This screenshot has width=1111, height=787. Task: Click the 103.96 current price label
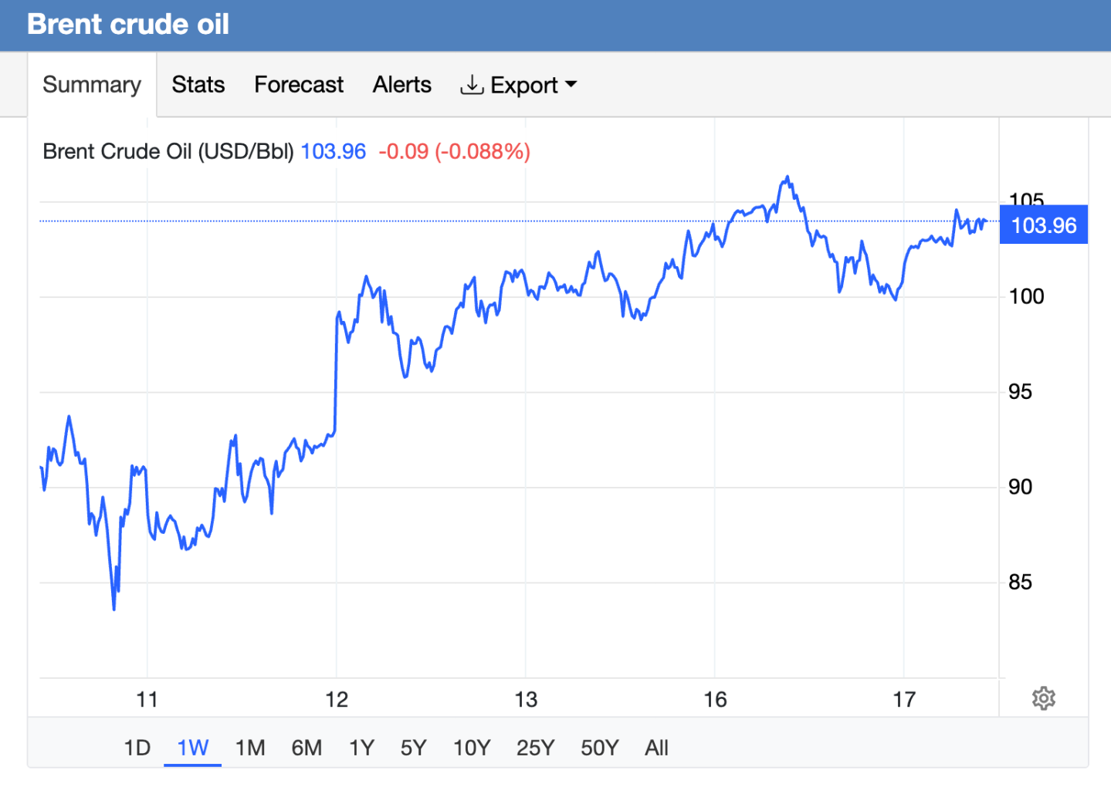coord(1043,225)
